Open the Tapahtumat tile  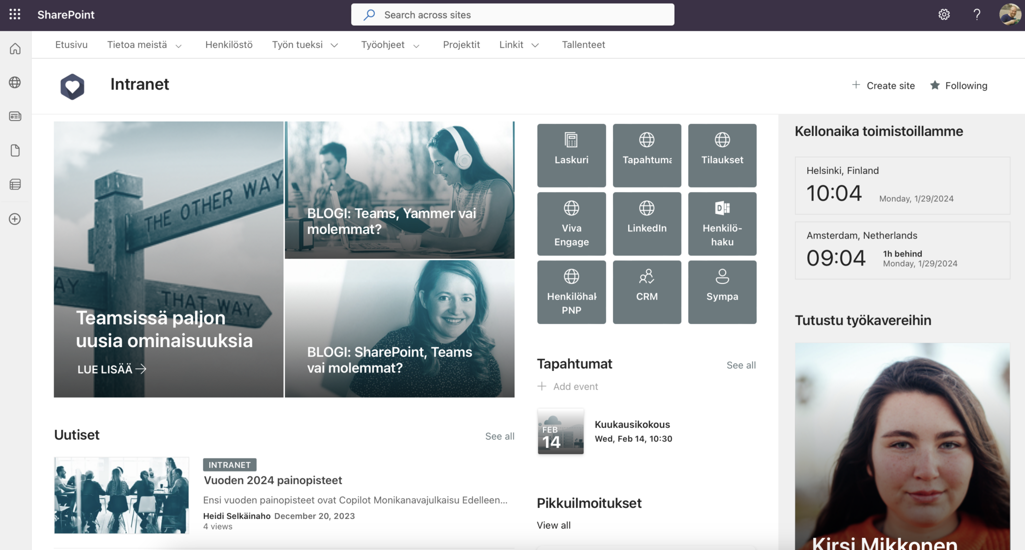coord(647,155)
